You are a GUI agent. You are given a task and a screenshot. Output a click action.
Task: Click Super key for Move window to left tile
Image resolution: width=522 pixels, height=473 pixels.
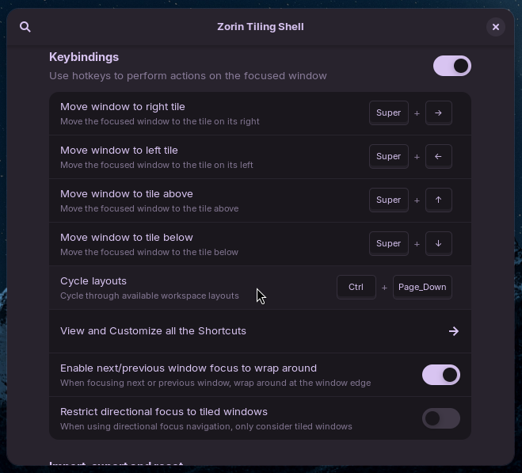tap(388, 157)
